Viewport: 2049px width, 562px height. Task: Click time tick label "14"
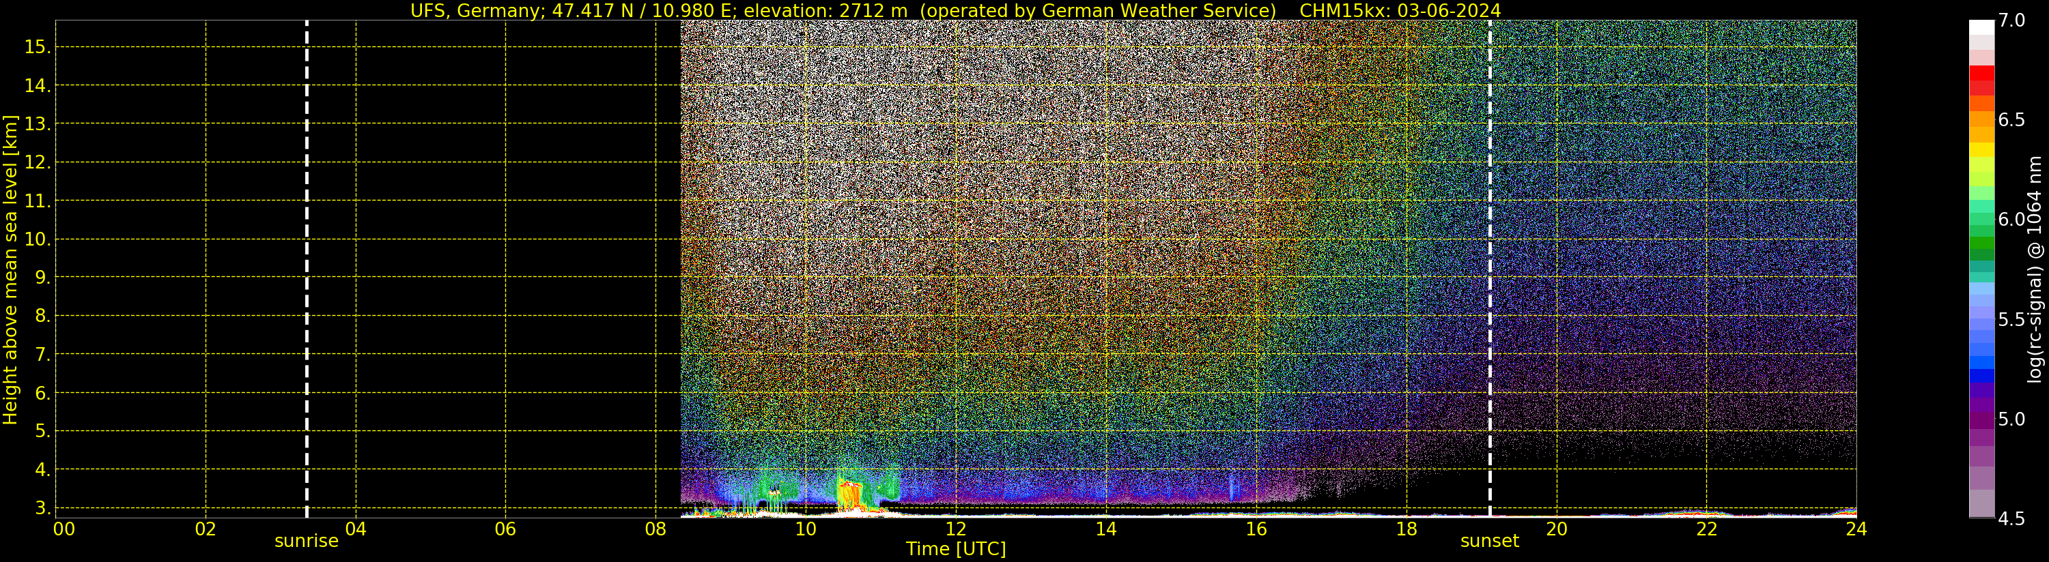click(x=1105, y=529)
